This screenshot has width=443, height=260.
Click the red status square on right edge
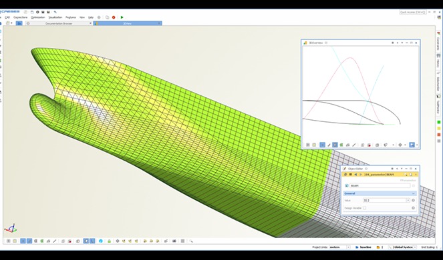(439, 135)
